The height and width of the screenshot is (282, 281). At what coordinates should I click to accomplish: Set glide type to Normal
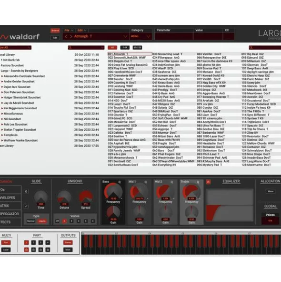(30, 221)
